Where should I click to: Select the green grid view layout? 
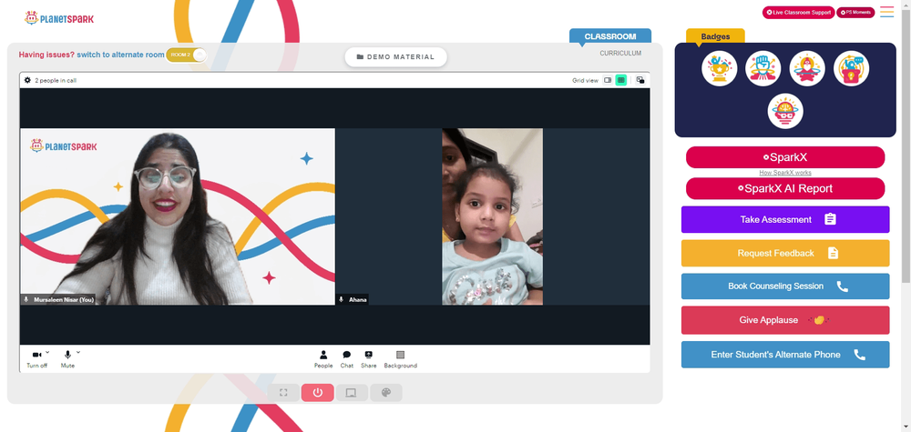(621, 80)
